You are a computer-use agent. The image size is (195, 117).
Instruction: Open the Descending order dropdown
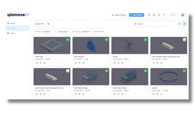tap(63, 32)
